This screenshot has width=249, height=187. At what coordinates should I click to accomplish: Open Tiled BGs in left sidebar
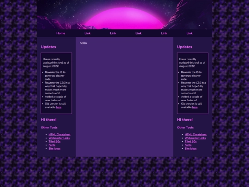point(54,142)
